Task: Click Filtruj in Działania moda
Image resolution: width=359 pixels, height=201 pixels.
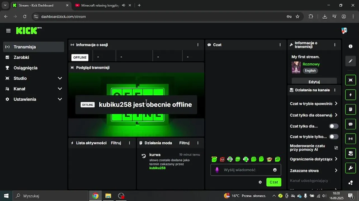Action: tap(184, 143)
